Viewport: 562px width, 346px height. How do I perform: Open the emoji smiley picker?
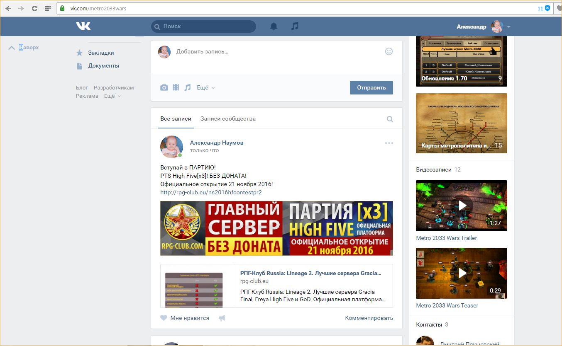[389, 51]
